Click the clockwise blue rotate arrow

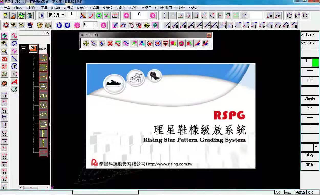(x=67, y=25)
